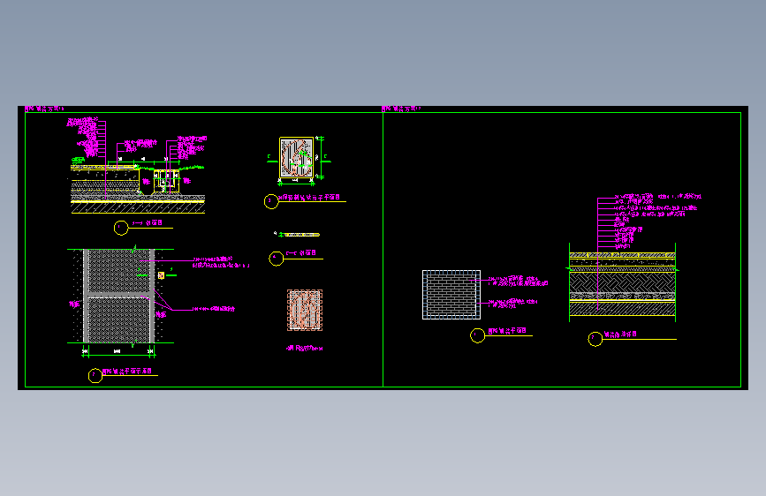Click the magenta caption beneath orange grate image
The width and height of the screenshot is (766, 496).
(304, 348)
